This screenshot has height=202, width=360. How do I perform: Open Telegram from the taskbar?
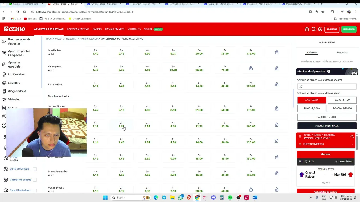coord(164,198)
